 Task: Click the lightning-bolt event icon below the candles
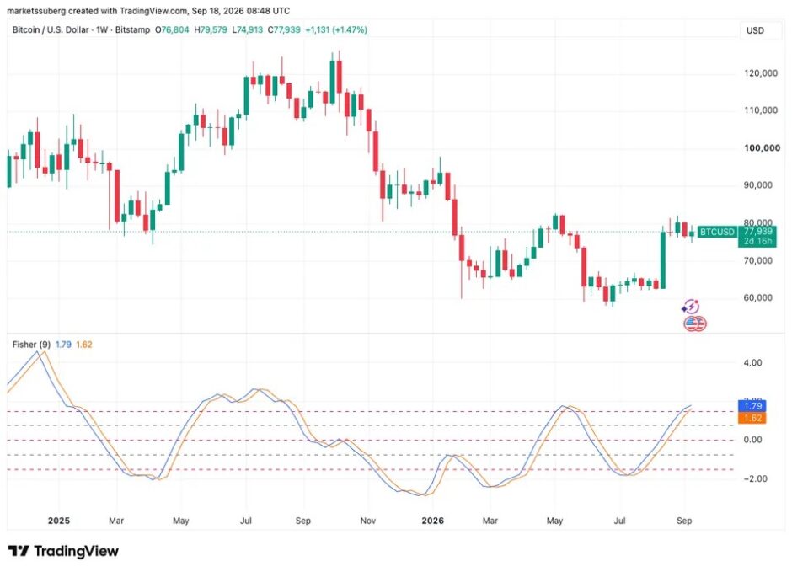tap(691, 307)
